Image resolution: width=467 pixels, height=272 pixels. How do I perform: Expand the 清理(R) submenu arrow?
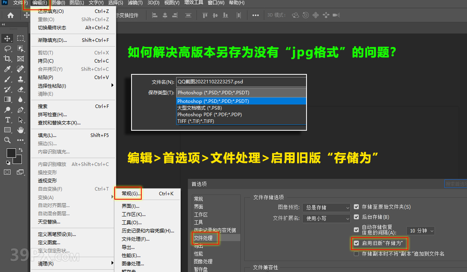[x=112, y=263]
